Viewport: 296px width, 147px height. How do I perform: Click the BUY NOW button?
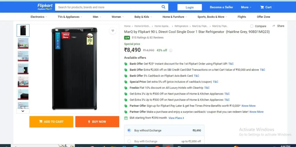(x=97, y=122)
